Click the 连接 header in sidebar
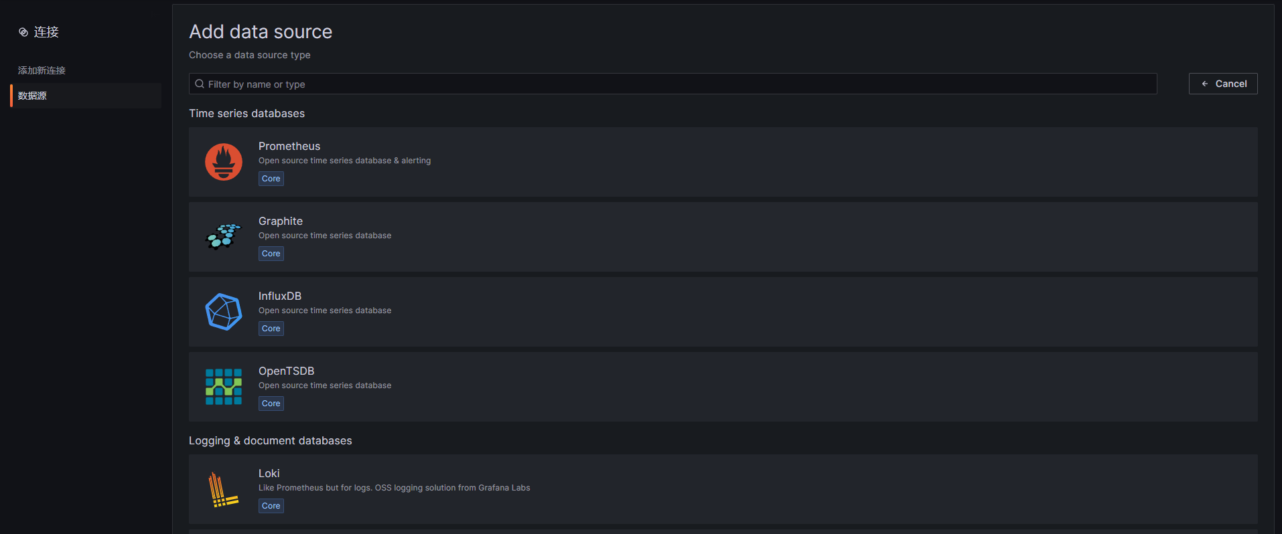Viewport: 1282px width, 534px height. click(x=46, y=32)
